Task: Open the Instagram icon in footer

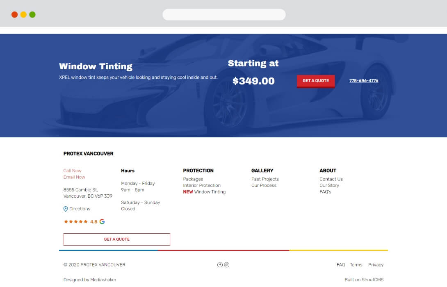Action: [x=227, y=265]
